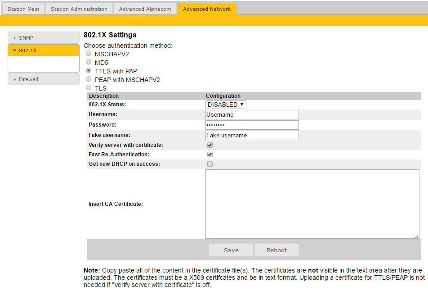The image size is (428, 291).
Task: Open the Station Main tab
Action: (x=23, y=9)
